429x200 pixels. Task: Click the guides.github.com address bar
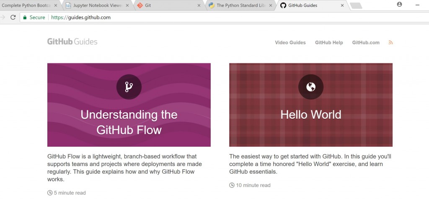click(225, 18)
